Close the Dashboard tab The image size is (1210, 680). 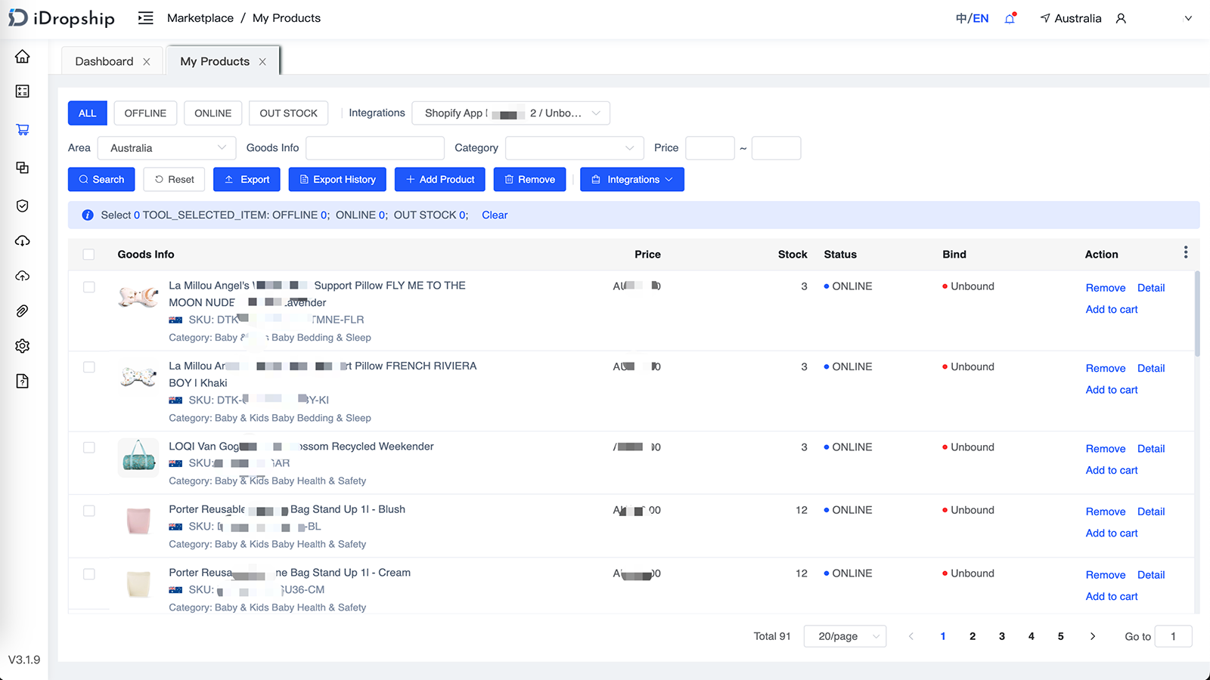tap(147, 62)
